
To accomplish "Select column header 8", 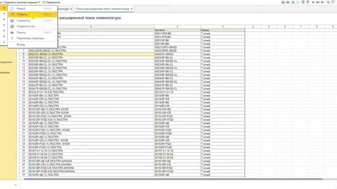I will click(x=317, y=27).
